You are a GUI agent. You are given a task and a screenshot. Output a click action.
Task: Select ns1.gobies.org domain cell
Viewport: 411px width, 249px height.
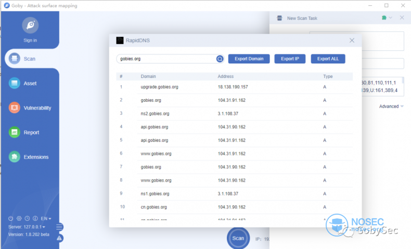click(x=155, y=194)
